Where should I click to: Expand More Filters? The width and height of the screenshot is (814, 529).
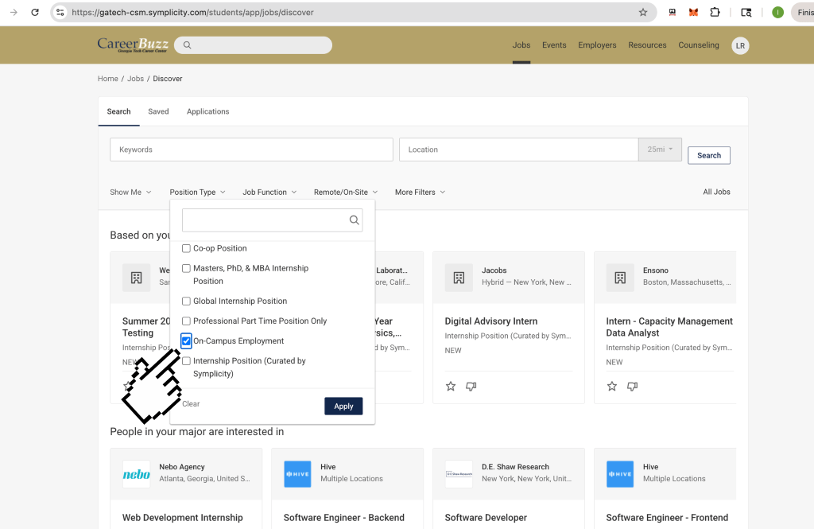[420, 193]
